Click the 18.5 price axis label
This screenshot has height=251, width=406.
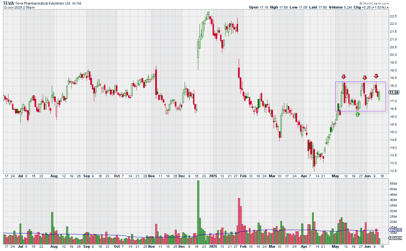pos(393,78)
